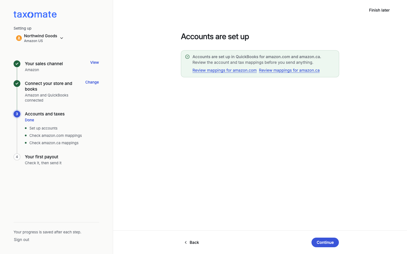The image size is (407, 254).
Task: Click the green checkmark for Connect your store
Action: [x=17, y=84]
